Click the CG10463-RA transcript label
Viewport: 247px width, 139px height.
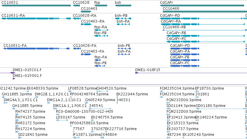pos(93,21)
